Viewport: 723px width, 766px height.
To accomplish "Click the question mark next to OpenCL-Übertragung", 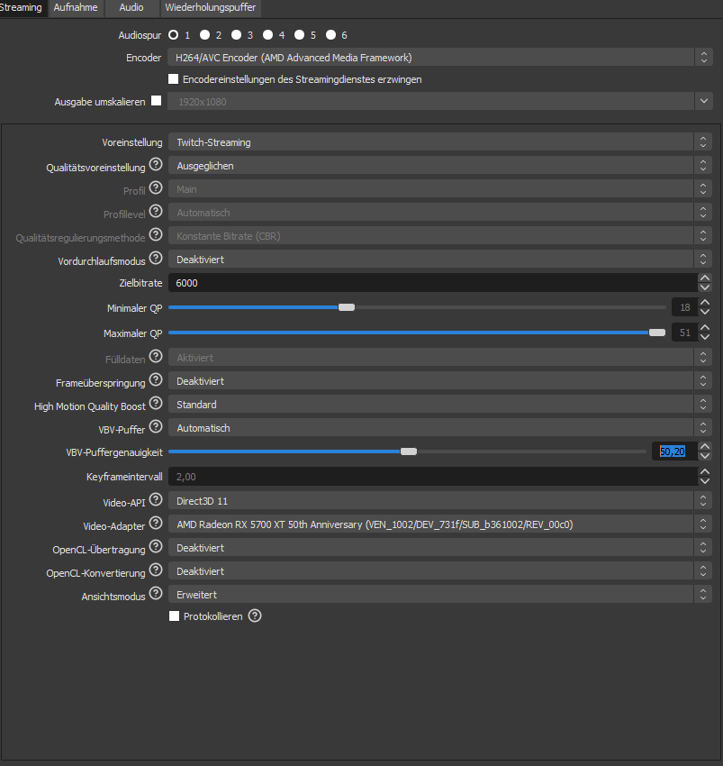I will pyautogui.click(x=156, y=547).
